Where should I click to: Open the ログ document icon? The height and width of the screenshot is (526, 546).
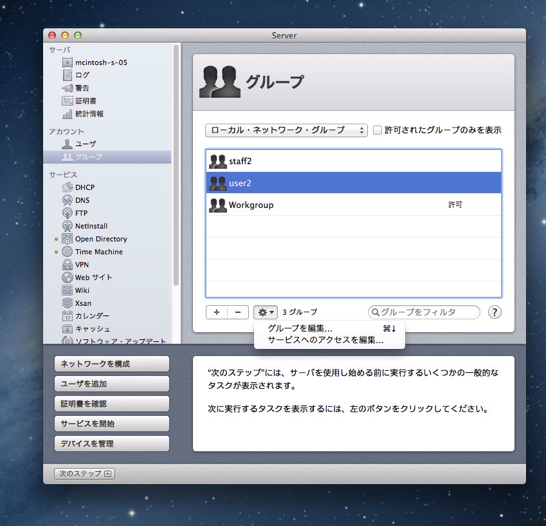(x=68, y=75)
